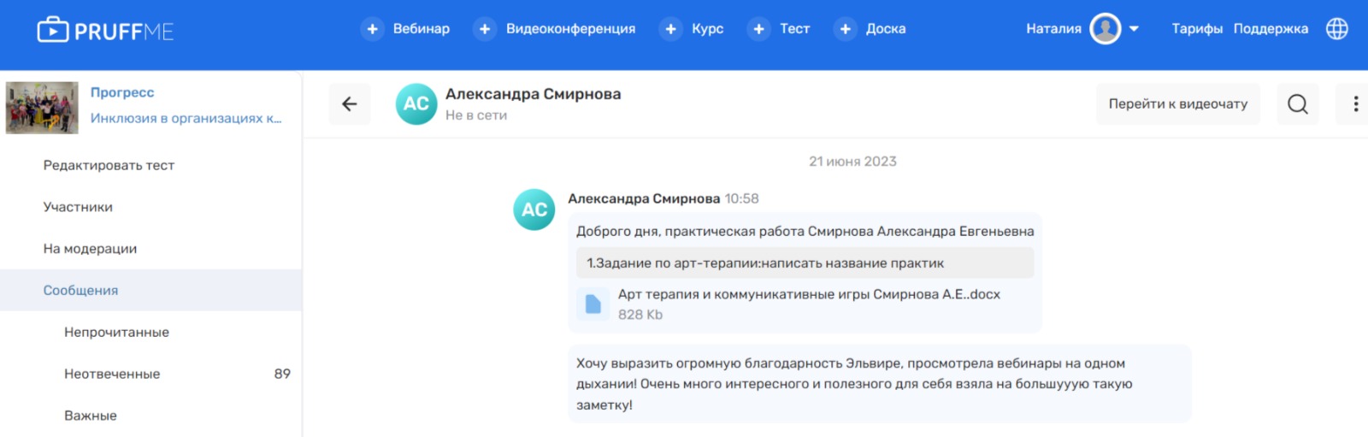The width and height of the screenshot is (1368, 437).
Task: Click the Не в сети status
Action: 476,115
